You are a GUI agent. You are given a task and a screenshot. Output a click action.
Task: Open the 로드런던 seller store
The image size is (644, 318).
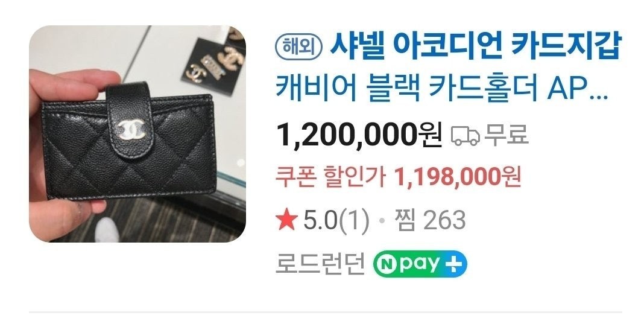[x=320, y=264]
